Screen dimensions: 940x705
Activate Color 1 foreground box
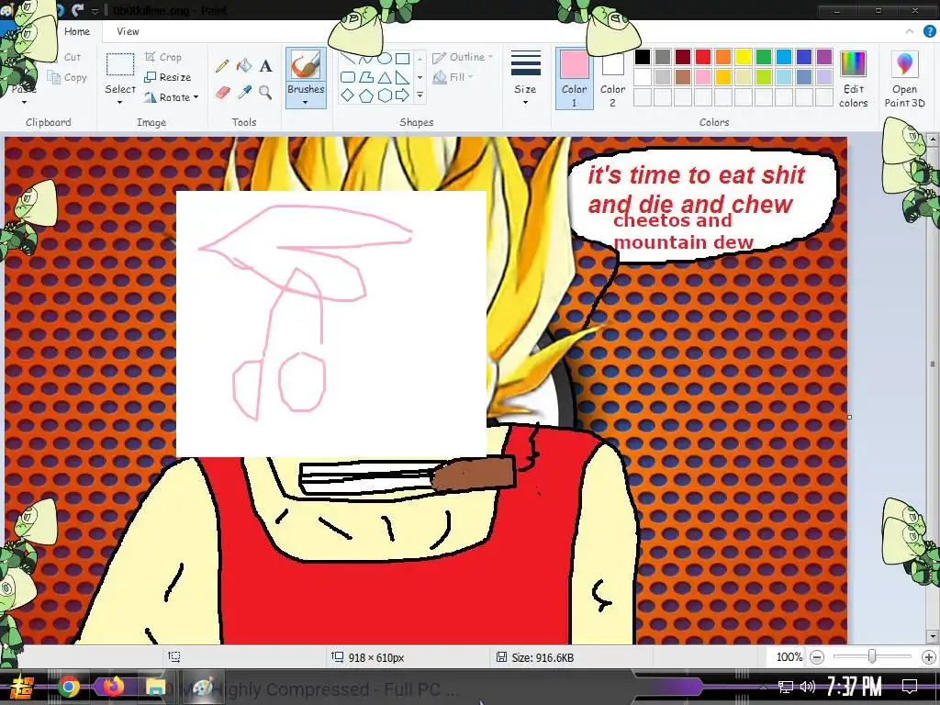[574, 79]
